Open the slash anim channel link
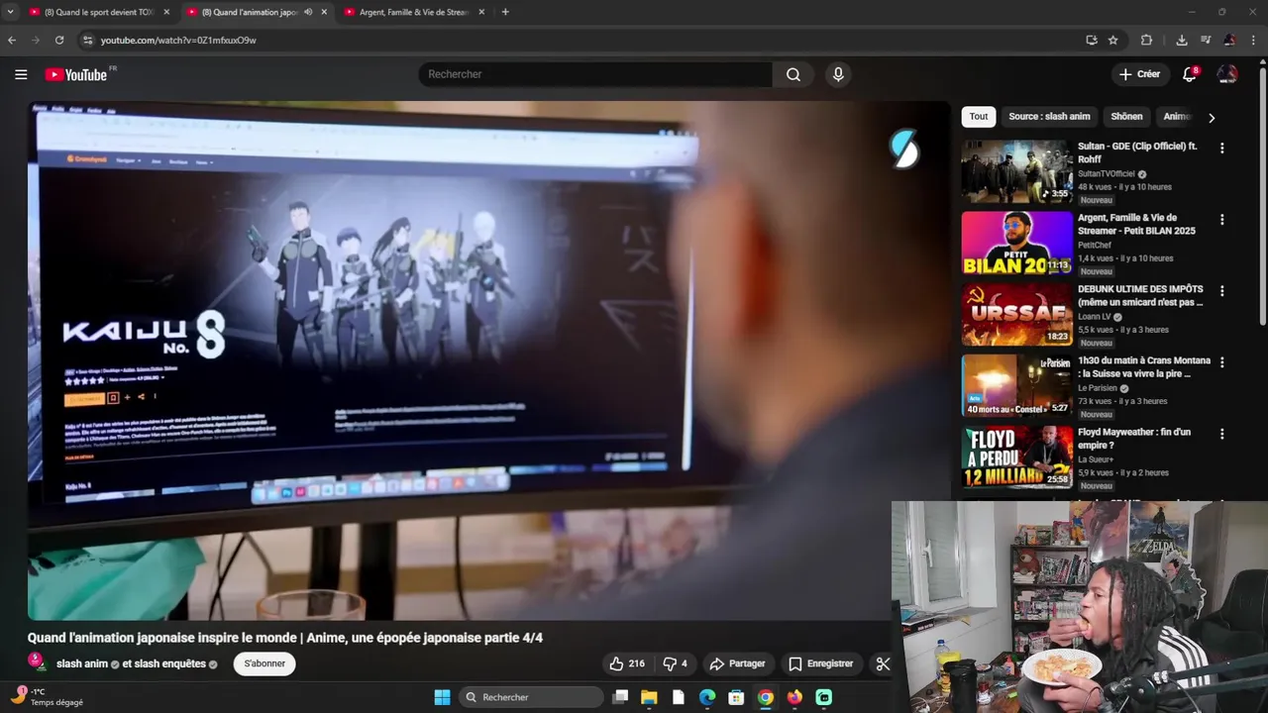Screen dimensions: 1268x713 (x=82, y=663)
